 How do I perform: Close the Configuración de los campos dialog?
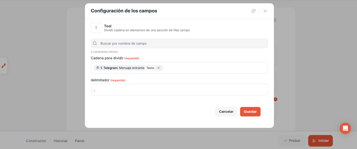click(265, 11)
